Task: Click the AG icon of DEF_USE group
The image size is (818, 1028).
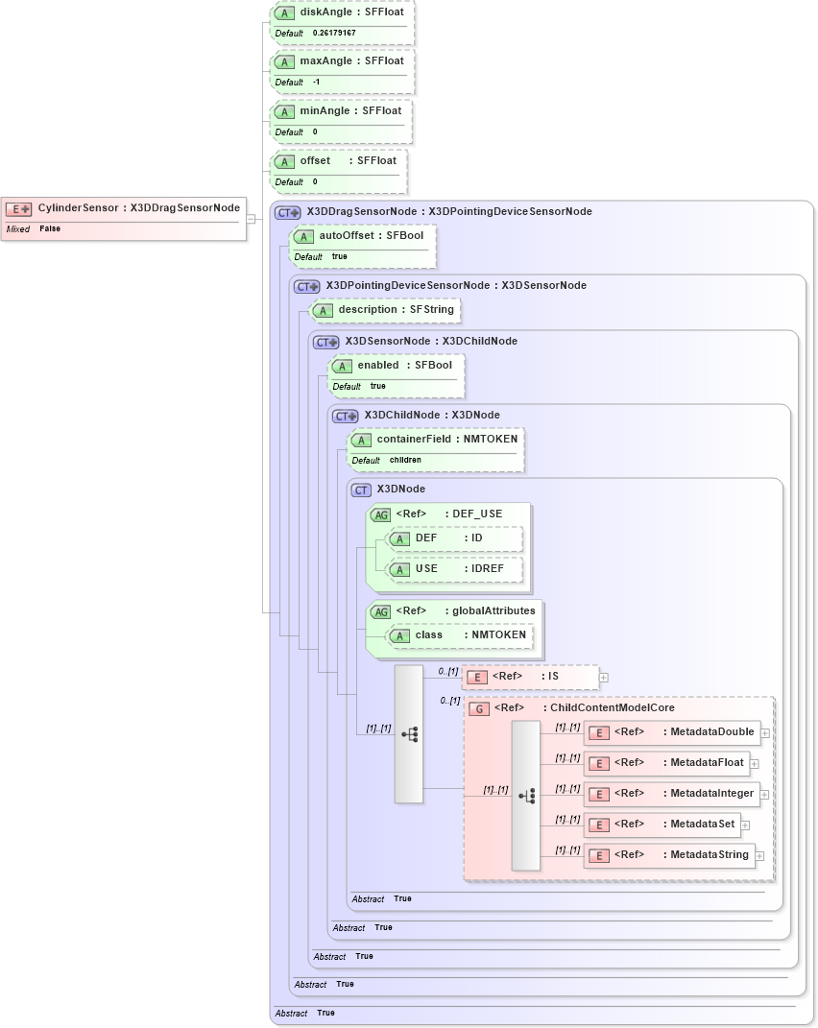Action: pos(380,515)
